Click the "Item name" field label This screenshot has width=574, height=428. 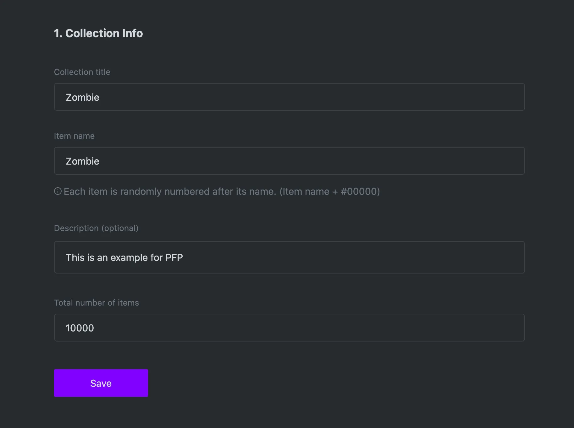pyautogui.click(x=74, y=136)
